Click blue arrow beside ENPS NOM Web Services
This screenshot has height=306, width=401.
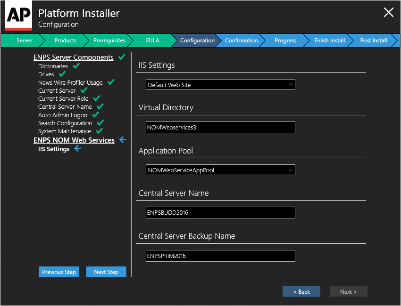[123, 140]
